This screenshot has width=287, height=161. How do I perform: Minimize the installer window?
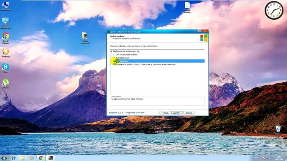(196, 31)
